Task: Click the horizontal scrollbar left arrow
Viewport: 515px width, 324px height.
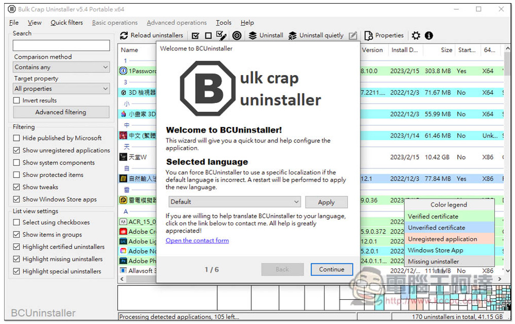Action: click(x=122, y=279)
